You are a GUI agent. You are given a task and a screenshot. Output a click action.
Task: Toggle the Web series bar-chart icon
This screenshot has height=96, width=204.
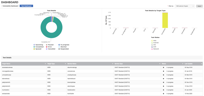click(x=152, y=41)
